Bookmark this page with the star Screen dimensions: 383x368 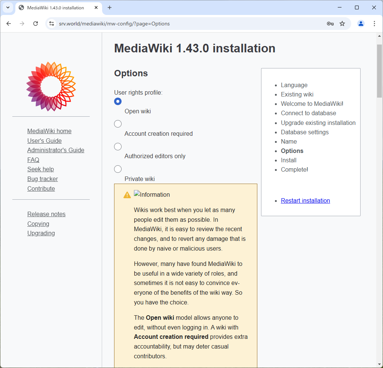pos(342,24)
